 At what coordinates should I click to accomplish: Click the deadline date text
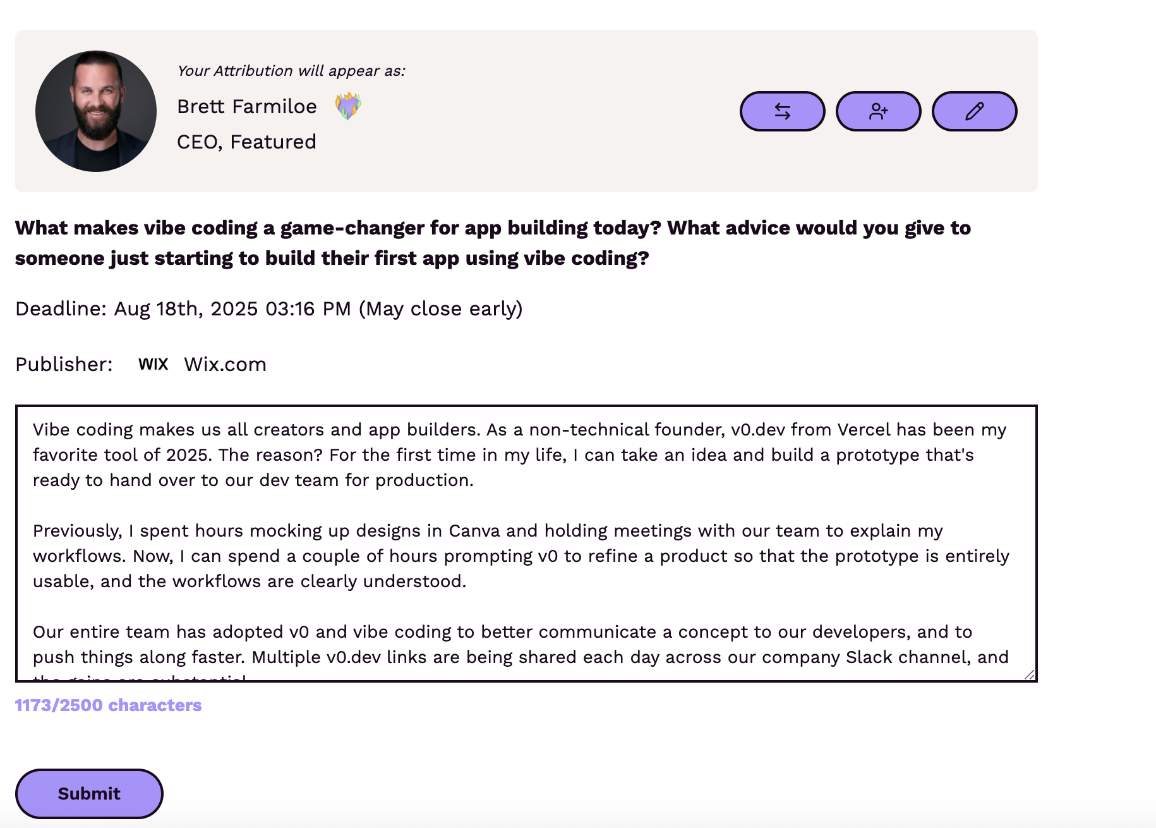[x=268, y=309]
